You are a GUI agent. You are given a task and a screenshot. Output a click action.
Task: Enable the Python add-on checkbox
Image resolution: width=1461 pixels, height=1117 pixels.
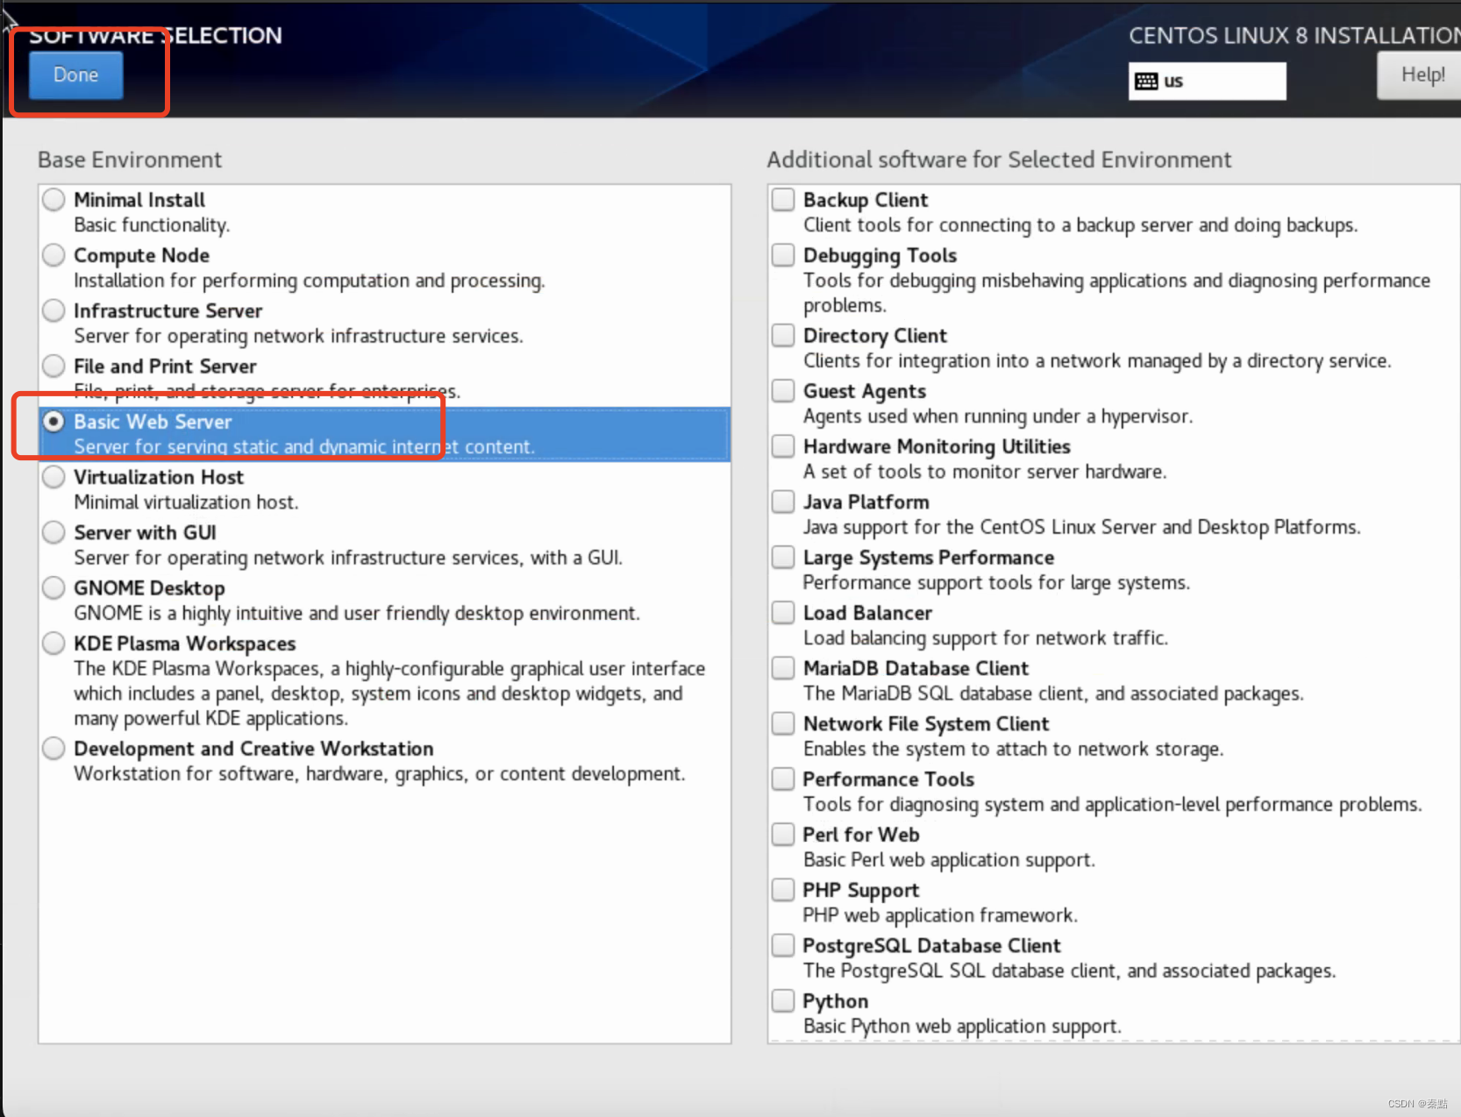783,1000
